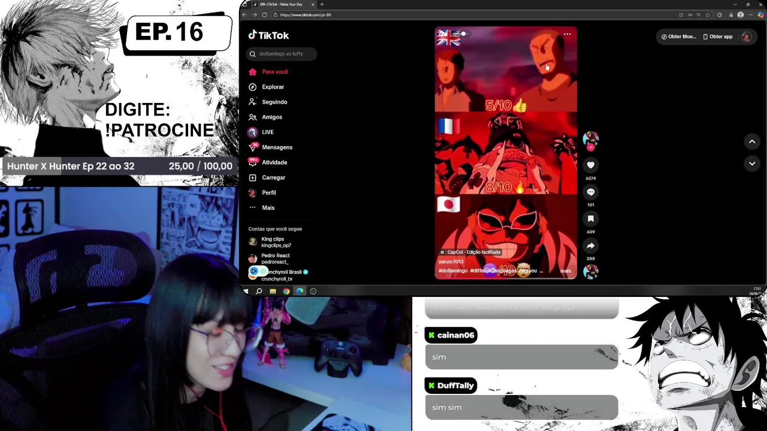Expand caption with mais
Image resolution: width=767 pixels, height=431 pixels.
pyautogui.click(x=565, y=271)
